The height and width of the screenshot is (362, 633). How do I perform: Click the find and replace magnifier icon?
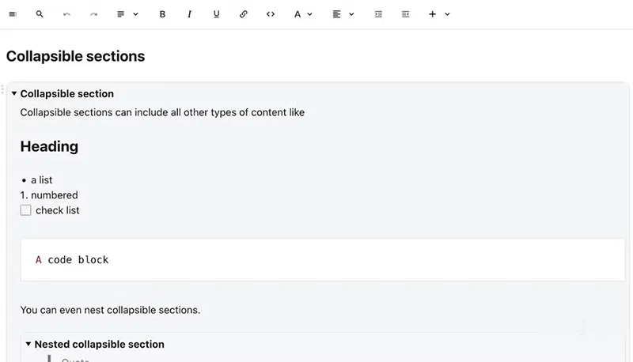point(40,14)
